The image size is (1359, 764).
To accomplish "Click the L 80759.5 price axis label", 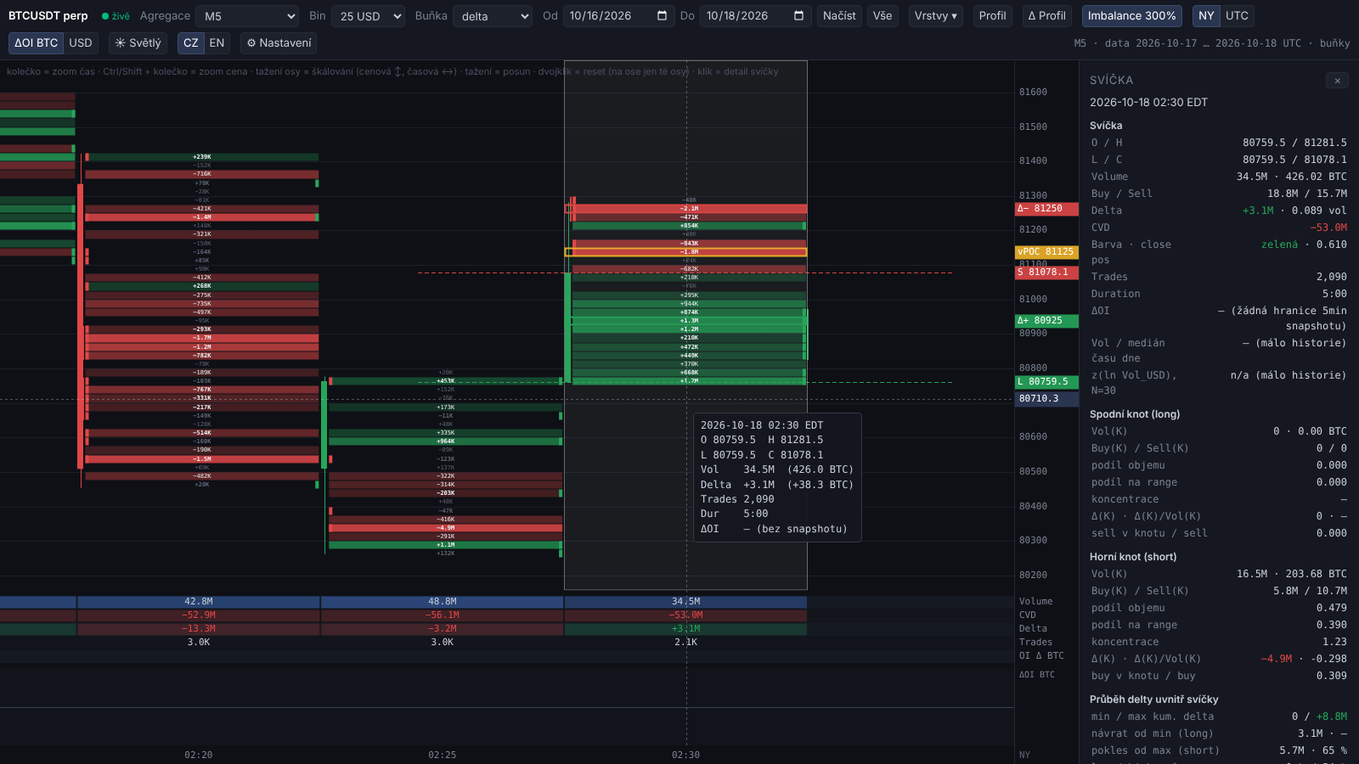I will click(x=1046, y=382).
